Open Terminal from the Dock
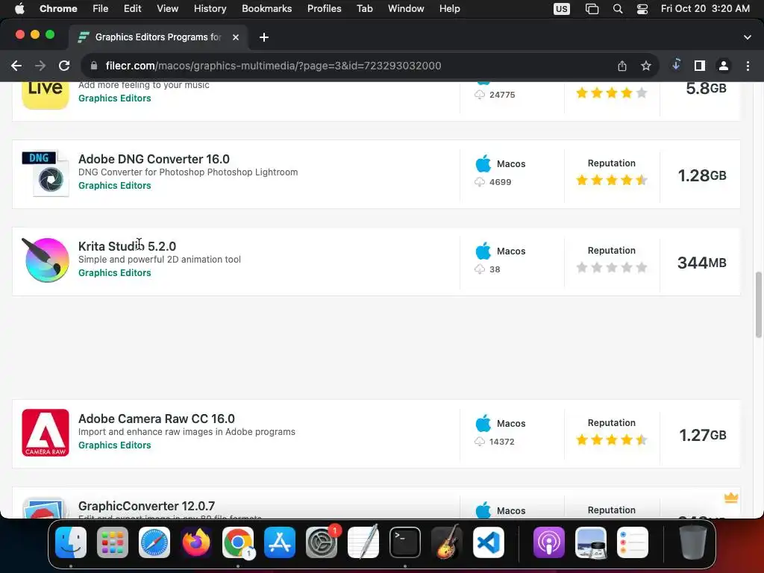 (405, 542)
